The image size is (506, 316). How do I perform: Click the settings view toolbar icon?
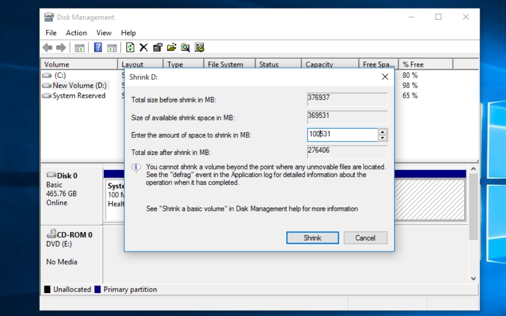coord(200,48)
